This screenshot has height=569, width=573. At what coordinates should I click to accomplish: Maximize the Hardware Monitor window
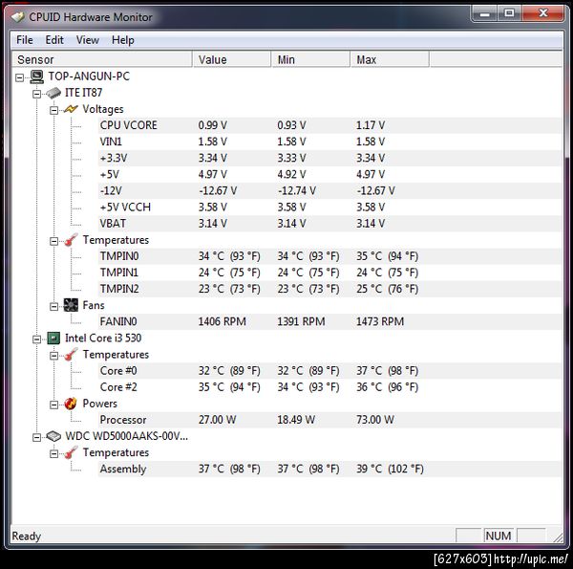click(x=509, y=14)
